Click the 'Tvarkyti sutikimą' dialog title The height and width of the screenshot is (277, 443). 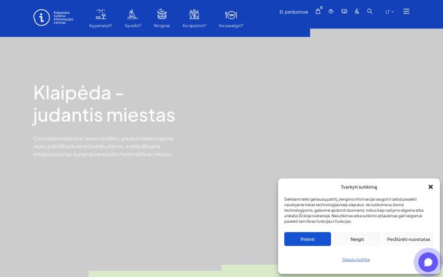coord(359,187)
